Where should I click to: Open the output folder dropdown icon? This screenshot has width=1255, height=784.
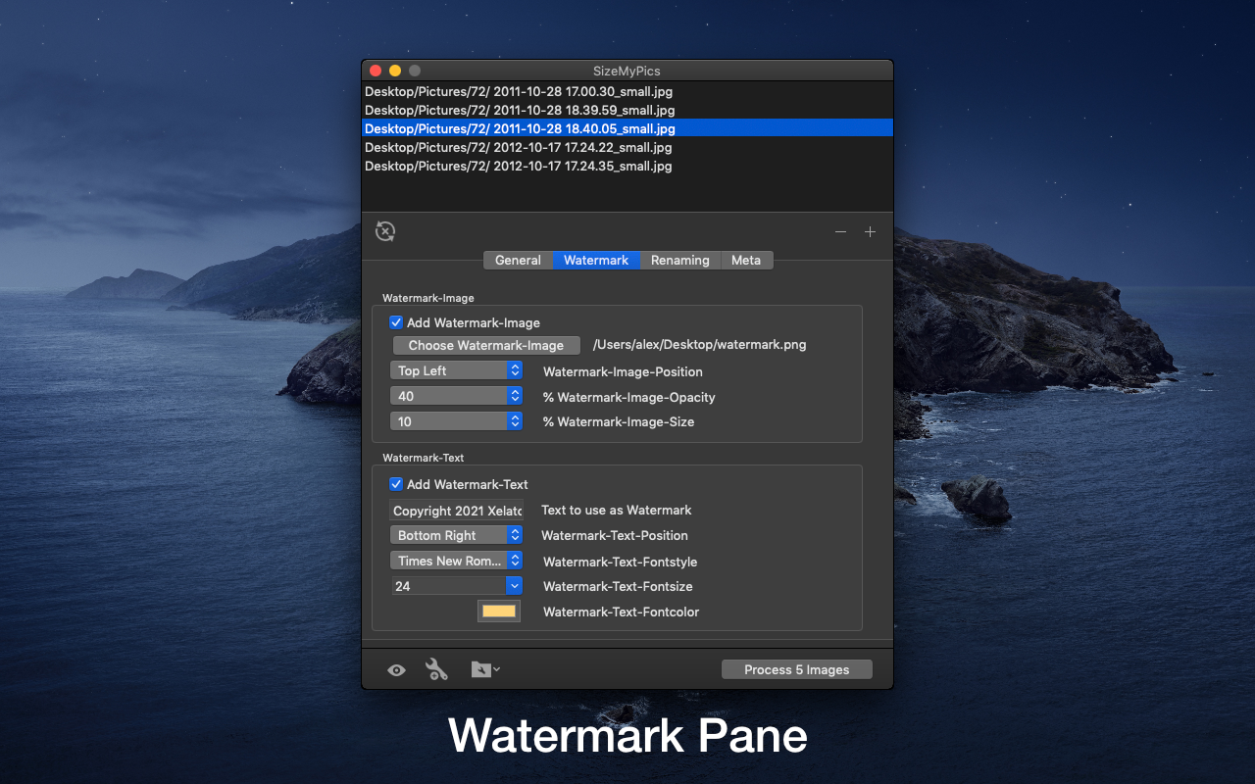tap(485, 669)
